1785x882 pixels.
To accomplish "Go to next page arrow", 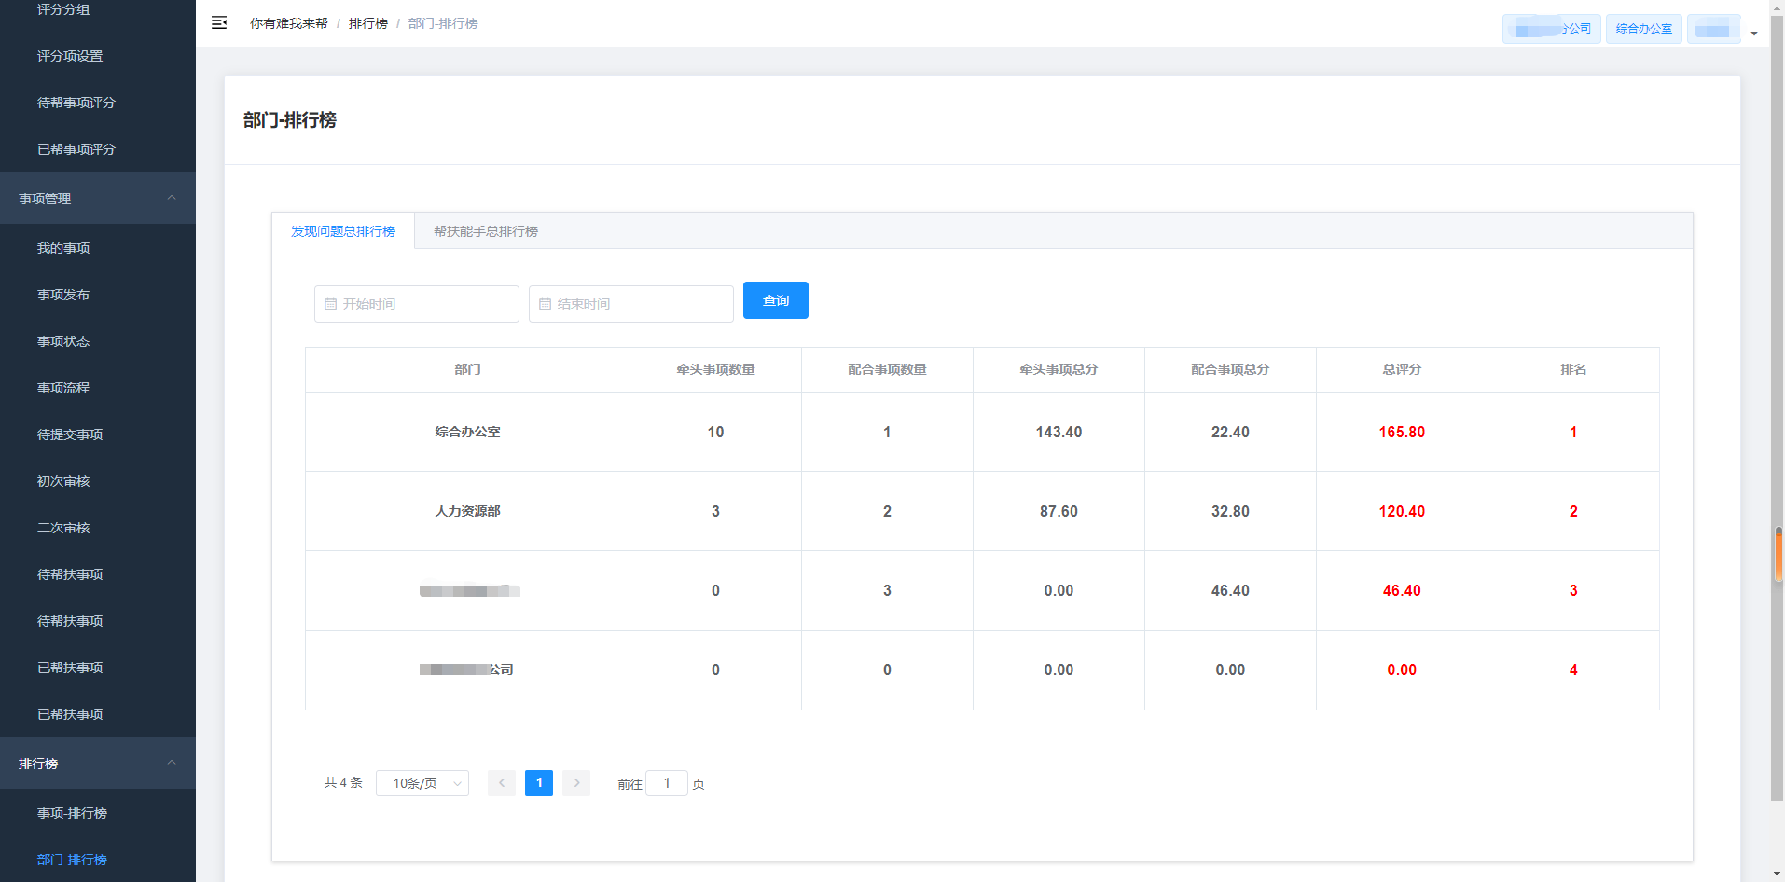I will [x=576, y=783].
